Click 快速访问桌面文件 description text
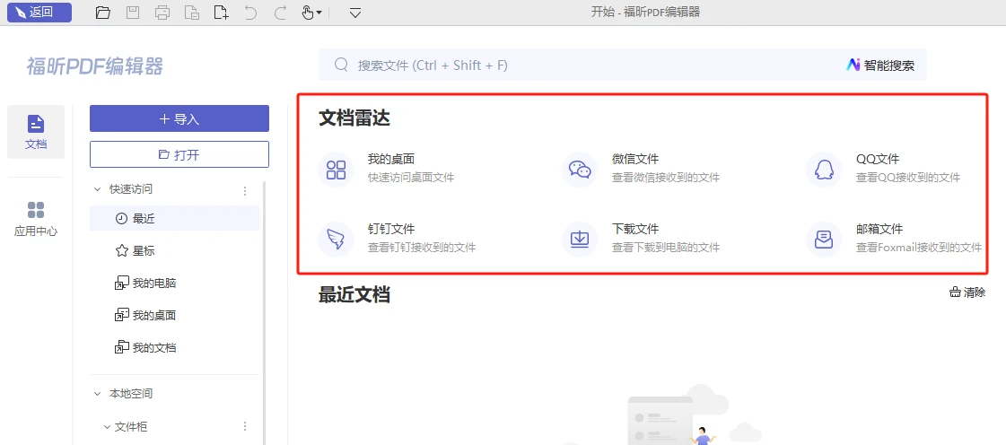Screen dimensions: 1006x445 click(411, 178)
